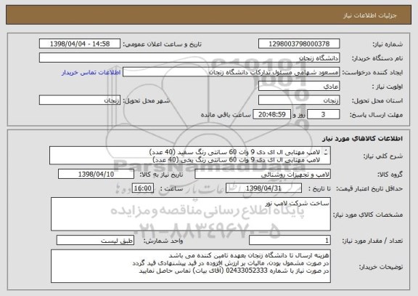Click the label شماره نیاز
Screen dimensions: 418x296
point(388,44)
